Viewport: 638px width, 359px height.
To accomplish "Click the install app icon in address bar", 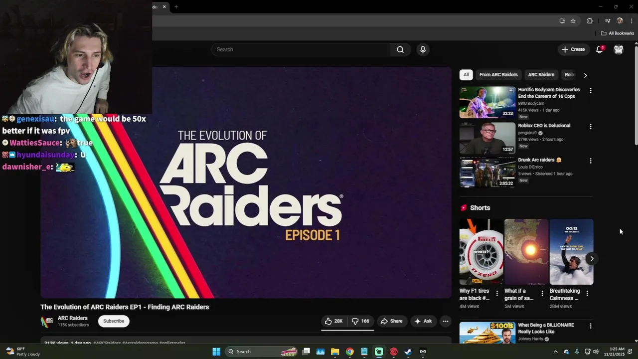I will point(562,21).
